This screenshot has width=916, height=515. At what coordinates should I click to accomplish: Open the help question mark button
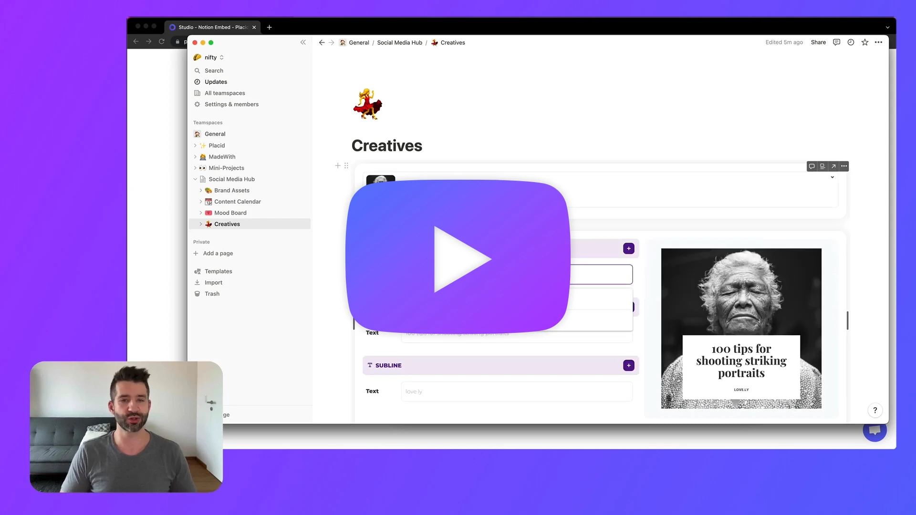tap(875, 410)
